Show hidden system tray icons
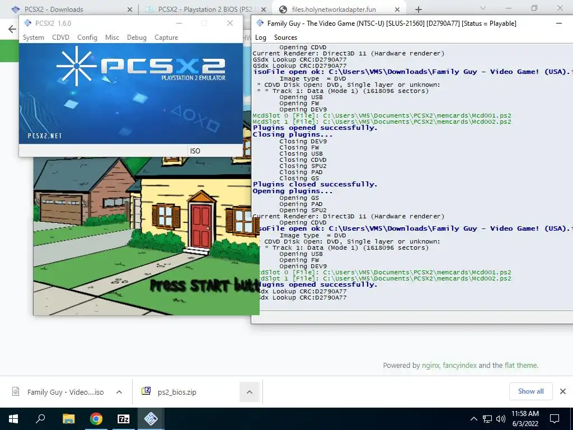Screen dimensions: 573x430 click(x=473, y=419)
